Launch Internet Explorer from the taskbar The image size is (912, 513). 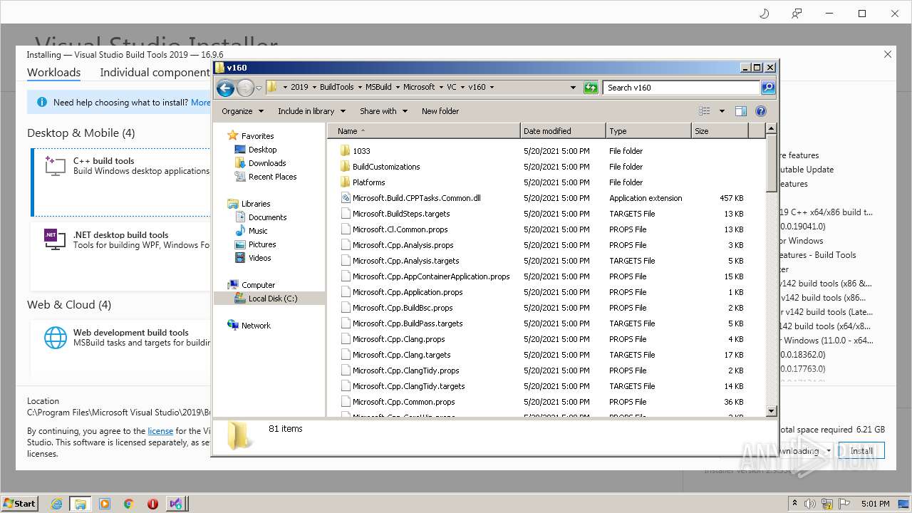tap(56, 504)
